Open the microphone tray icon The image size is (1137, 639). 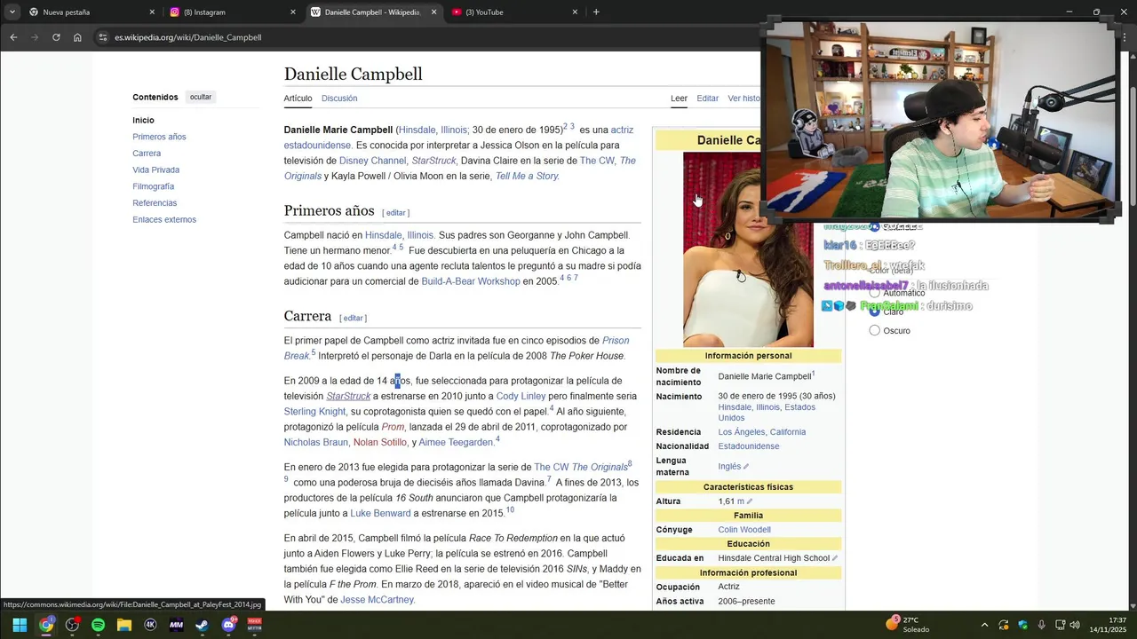pyautogui.click(x=1041, y=625)
